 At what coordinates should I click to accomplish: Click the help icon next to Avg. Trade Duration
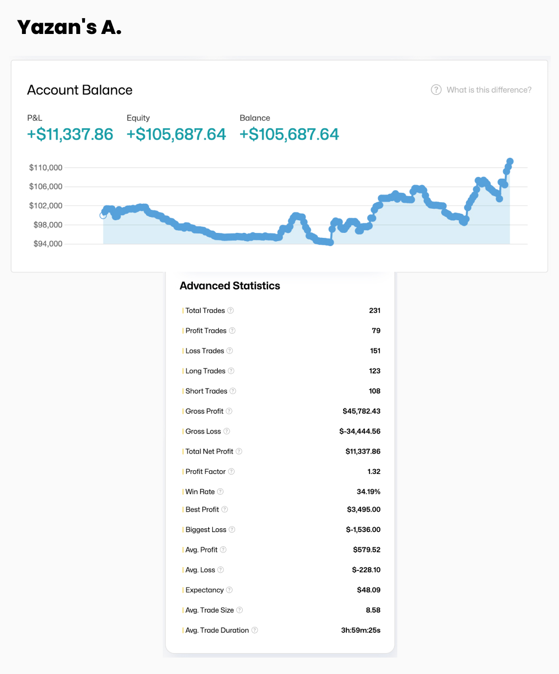click(x=255, y=631)
